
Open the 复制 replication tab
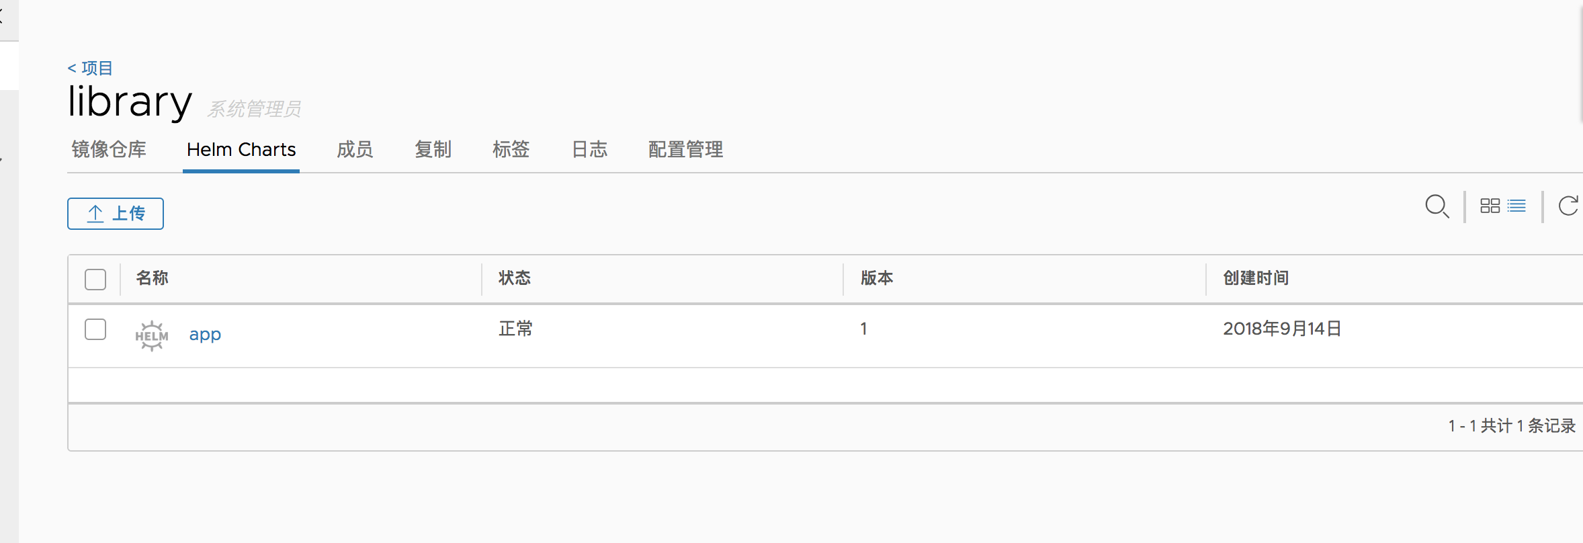[x=433, y=149]
